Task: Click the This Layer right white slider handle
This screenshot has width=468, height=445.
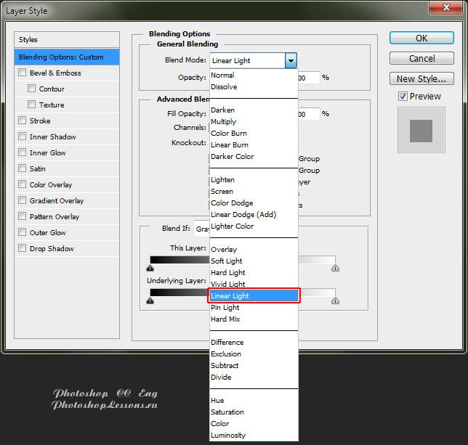Action: (335, 268)
